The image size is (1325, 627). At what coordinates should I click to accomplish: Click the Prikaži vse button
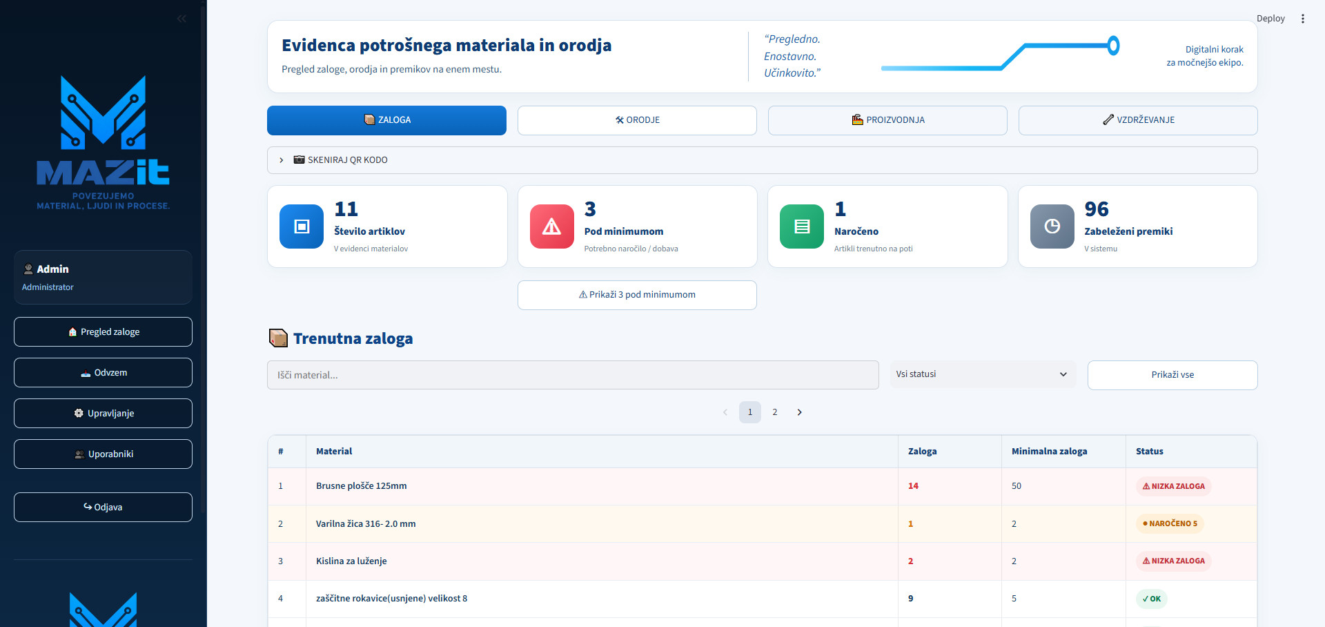tap(1172, 375)
